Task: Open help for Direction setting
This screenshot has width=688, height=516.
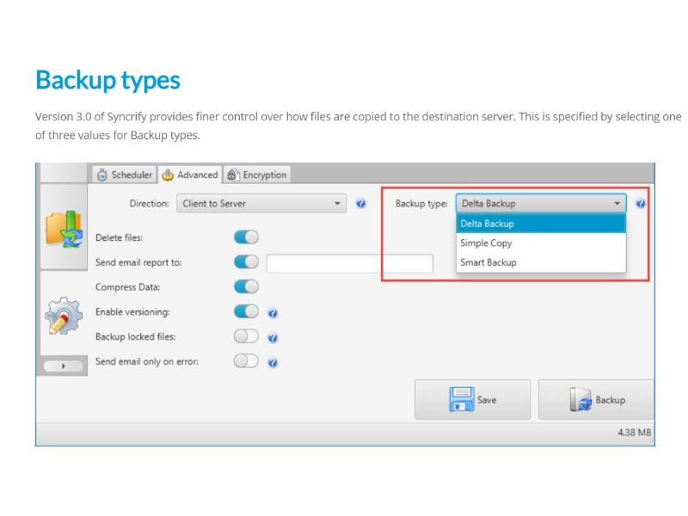Action: (360, 204)
